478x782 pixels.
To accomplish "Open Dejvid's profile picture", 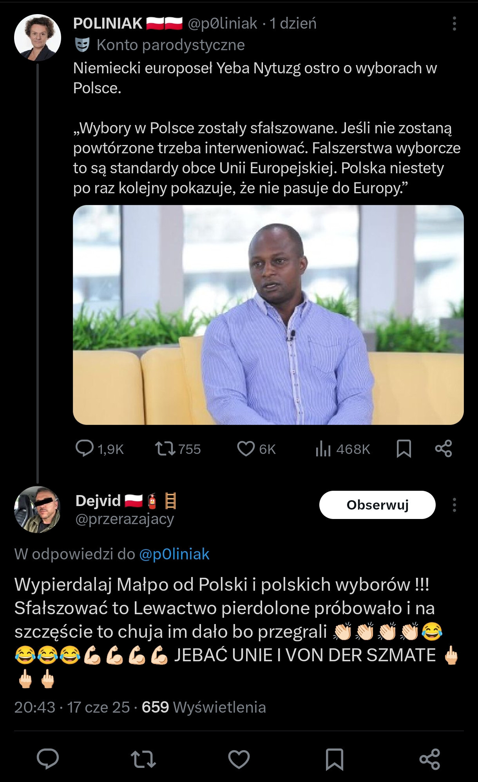I will (x=37, y=509).
